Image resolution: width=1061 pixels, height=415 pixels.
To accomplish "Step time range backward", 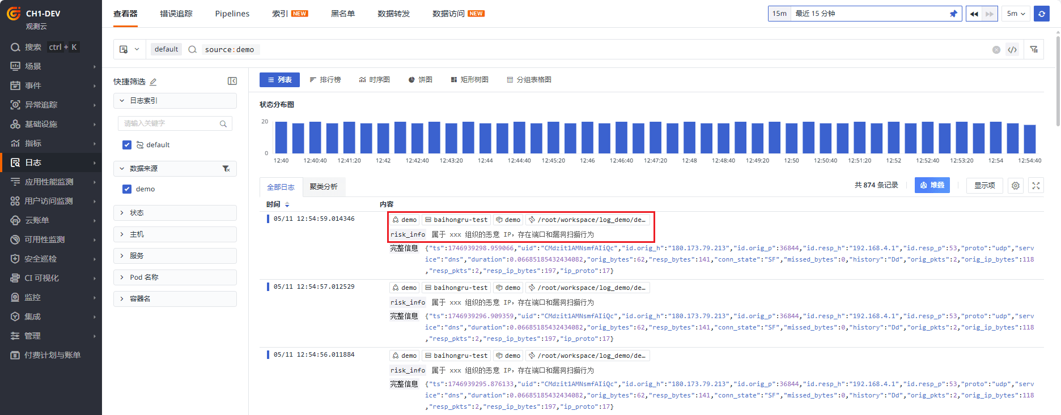I will 974,14.
